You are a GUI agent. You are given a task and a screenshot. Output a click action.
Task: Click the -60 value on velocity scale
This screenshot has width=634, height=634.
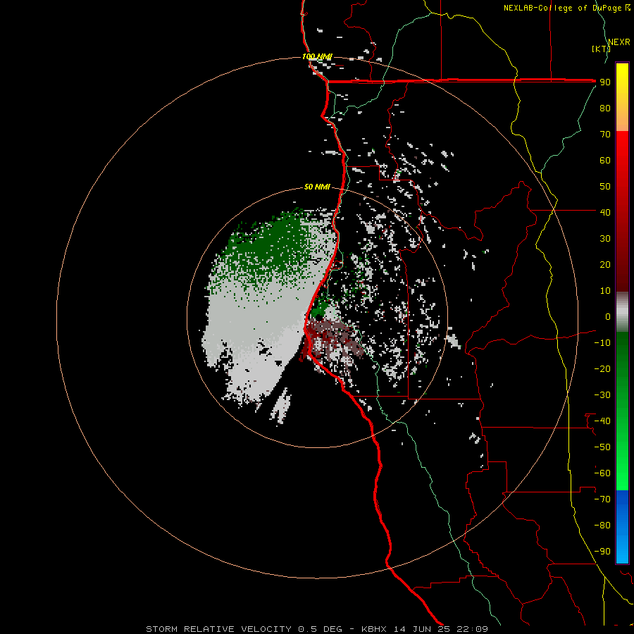[602, 473]
